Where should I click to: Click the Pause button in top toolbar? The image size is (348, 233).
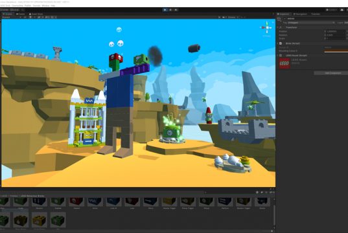[170, 10]
